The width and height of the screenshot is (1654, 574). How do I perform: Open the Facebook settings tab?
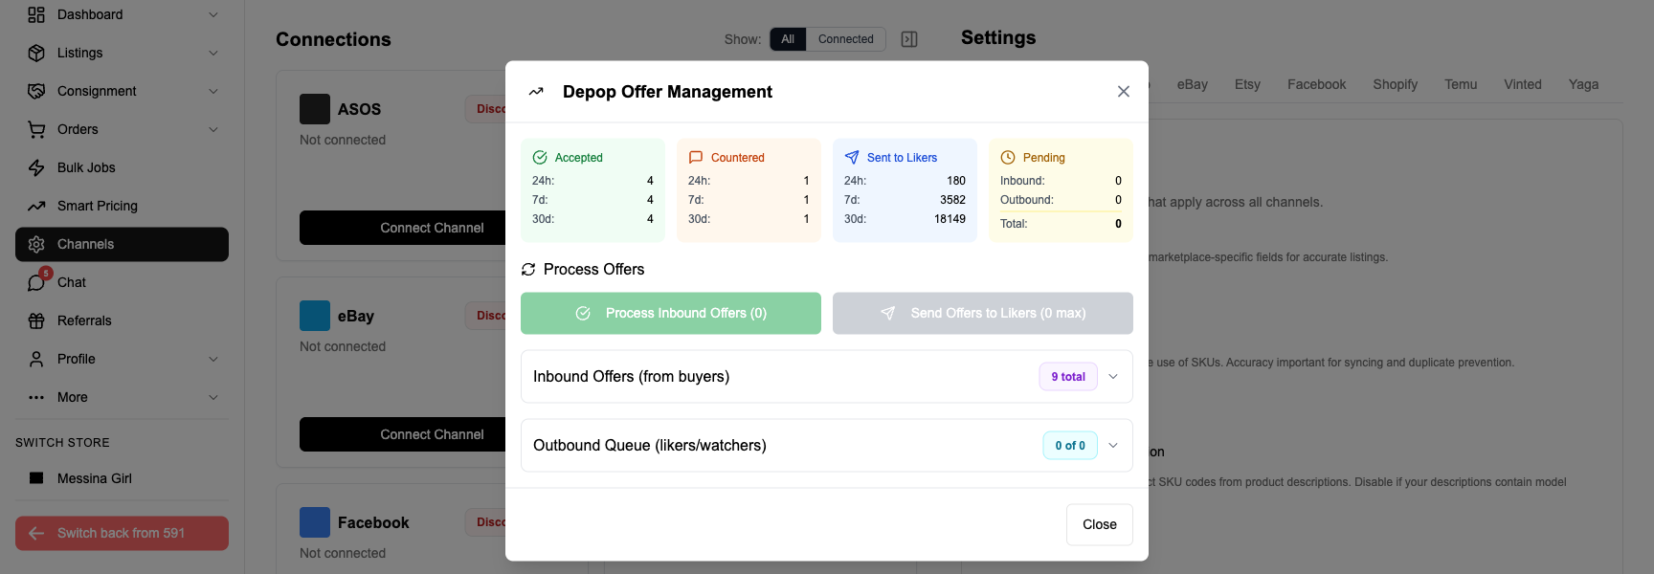click(x=1316, y=84)
